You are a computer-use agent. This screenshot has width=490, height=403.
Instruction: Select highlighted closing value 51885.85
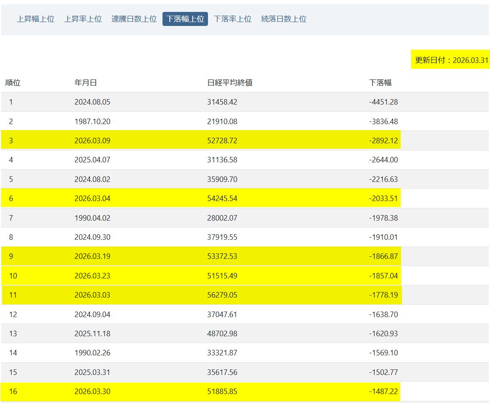tap(222, 392)
